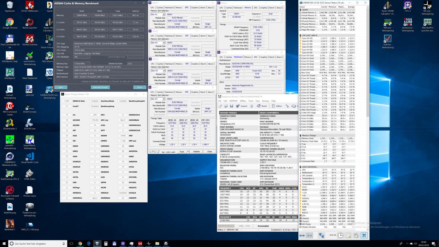Click the HWiNFO network computers icon
Image resolution: width=439 pixels, height=247 pixels.
[321, 235]
